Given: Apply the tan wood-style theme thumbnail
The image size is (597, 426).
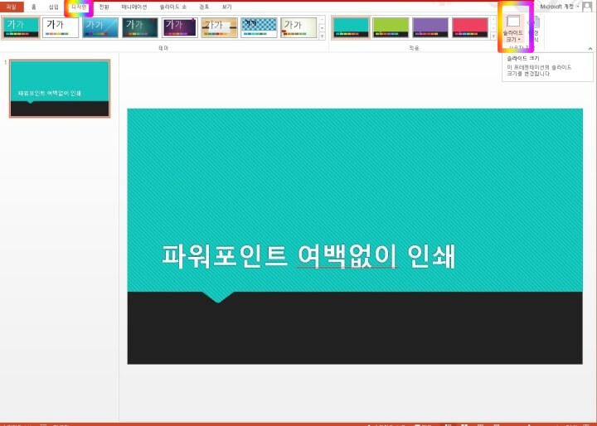Looking at the screenshot, I should 219,28.
